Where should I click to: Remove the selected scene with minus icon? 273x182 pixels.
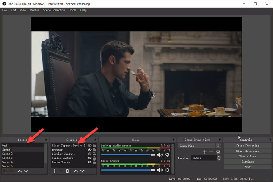[12, 171]
